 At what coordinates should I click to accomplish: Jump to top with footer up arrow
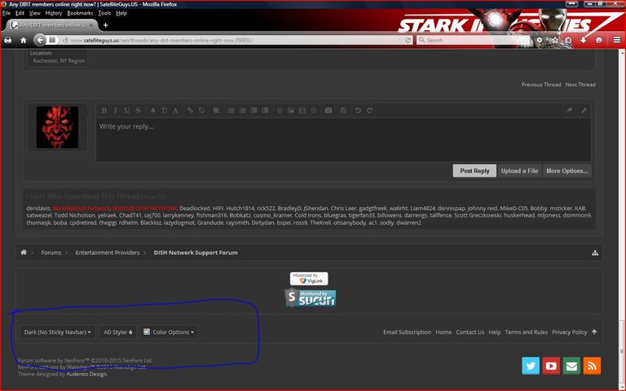pos(594,332)
